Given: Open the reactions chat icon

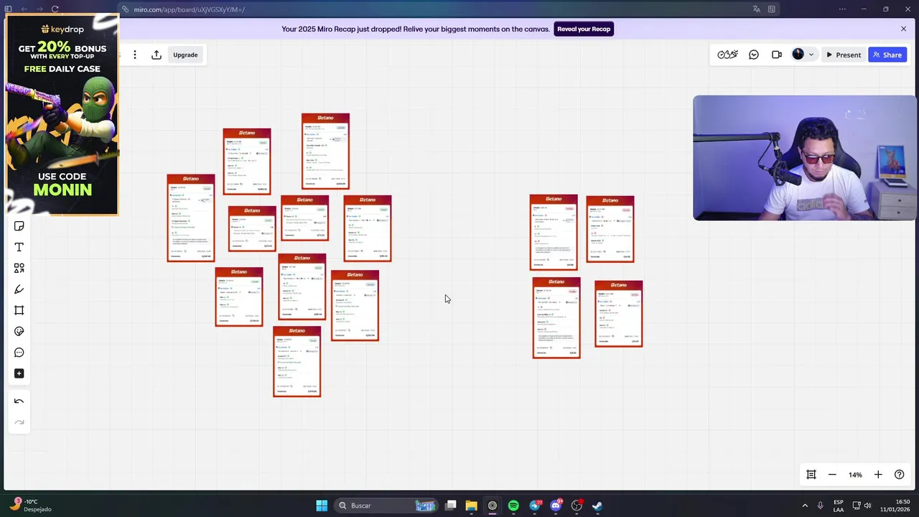Looking at the screenshot, I should point(754,55).
